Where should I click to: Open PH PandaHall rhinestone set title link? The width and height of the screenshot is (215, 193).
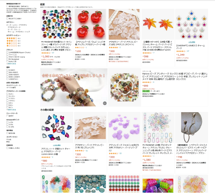click(57, 46)
